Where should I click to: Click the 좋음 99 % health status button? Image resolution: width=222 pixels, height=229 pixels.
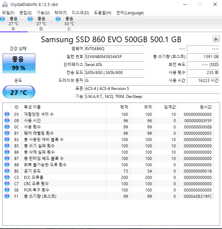(19, 63)
